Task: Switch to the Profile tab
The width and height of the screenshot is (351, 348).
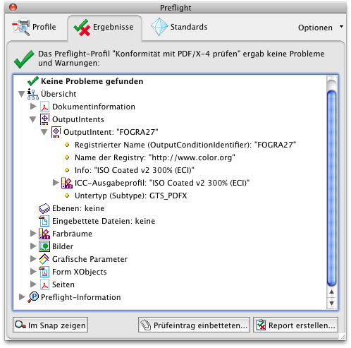Action: [x=35, y=27]
